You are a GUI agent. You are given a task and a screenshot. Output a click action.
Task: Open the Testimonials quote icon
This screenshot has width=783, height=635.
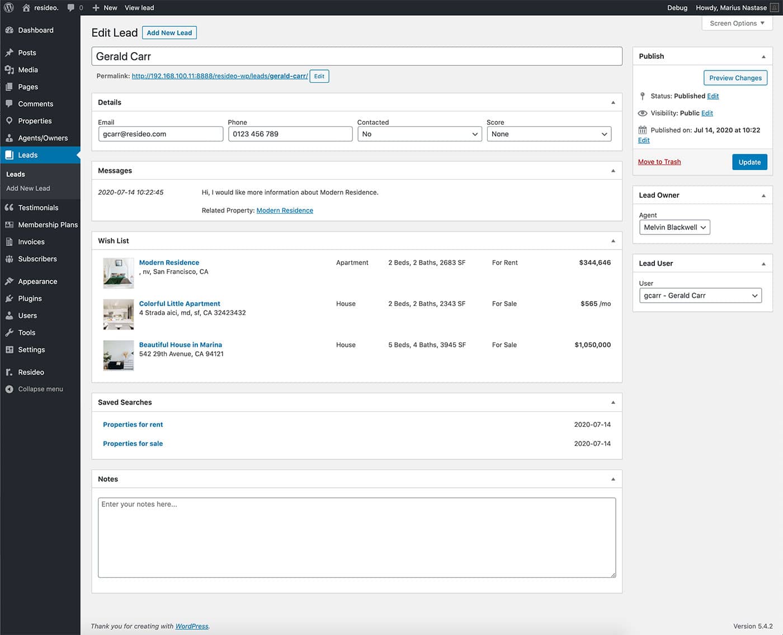click(10, 208)
